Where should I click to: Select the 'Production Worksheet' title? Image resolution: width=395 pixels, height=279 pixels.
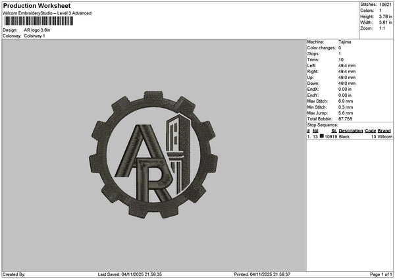(37, 5)
